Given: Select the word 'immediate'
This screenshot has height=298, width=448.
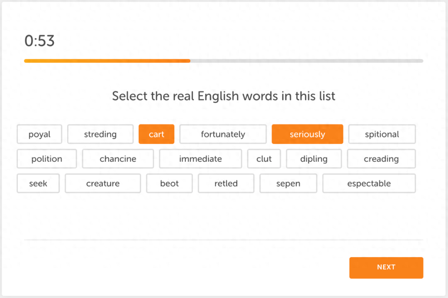Looking at the screenshot, I should (x=201, y=159).
